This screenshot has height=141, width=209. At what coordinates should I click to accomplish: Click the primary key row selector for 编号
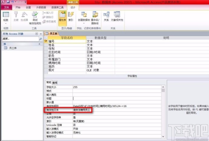(46, 41)
